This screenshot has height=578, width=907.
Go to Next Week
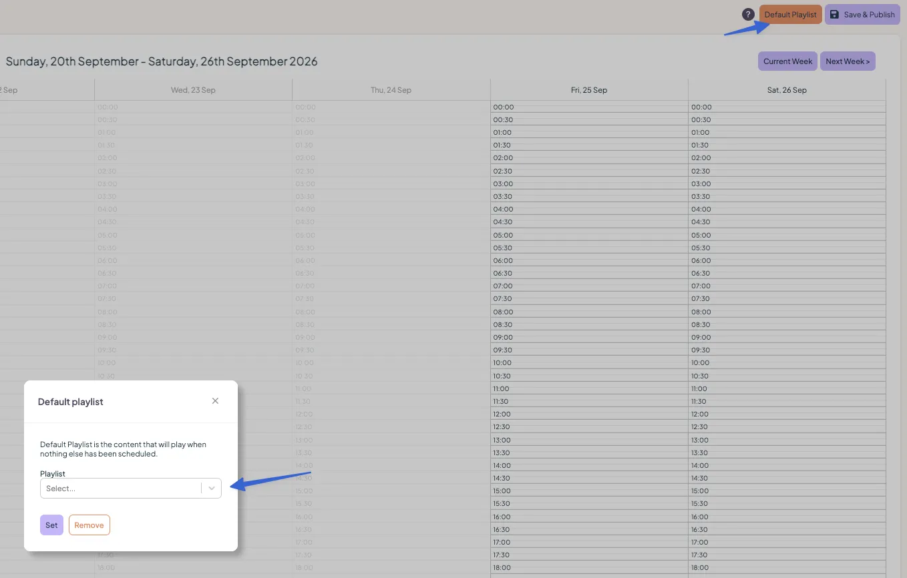tap(848, 61)
